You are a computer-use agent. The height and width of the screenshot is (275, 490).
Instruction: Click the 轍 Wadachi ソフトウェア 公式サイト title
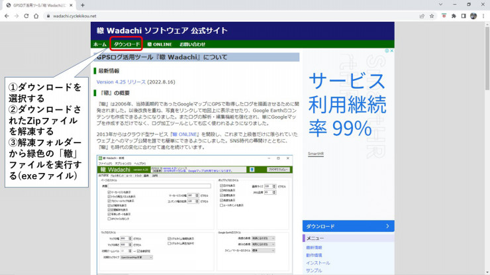point(162,30)
